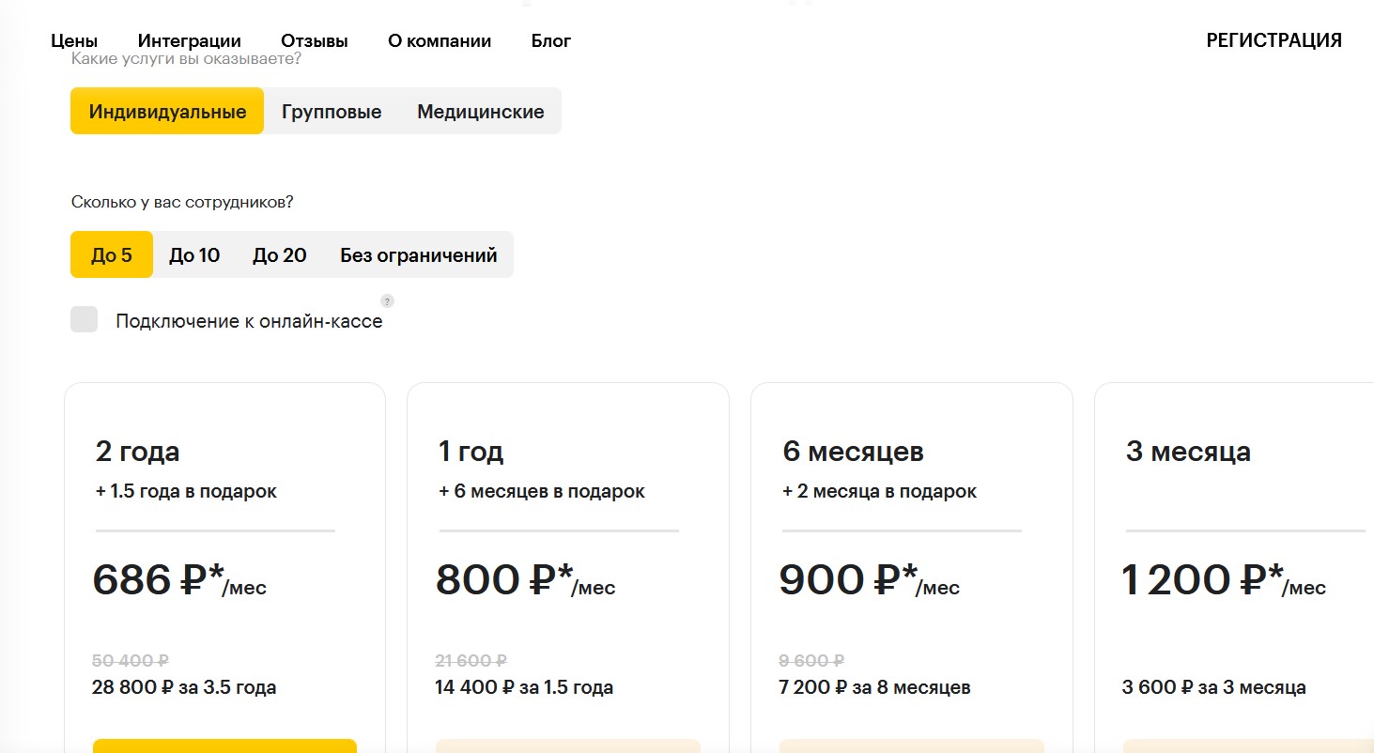The width and height of the screenshot is (1374, 753).
Task: Enable the Подключение к онлайн-кассе checkbox
Action: click(x=85, y=320)
